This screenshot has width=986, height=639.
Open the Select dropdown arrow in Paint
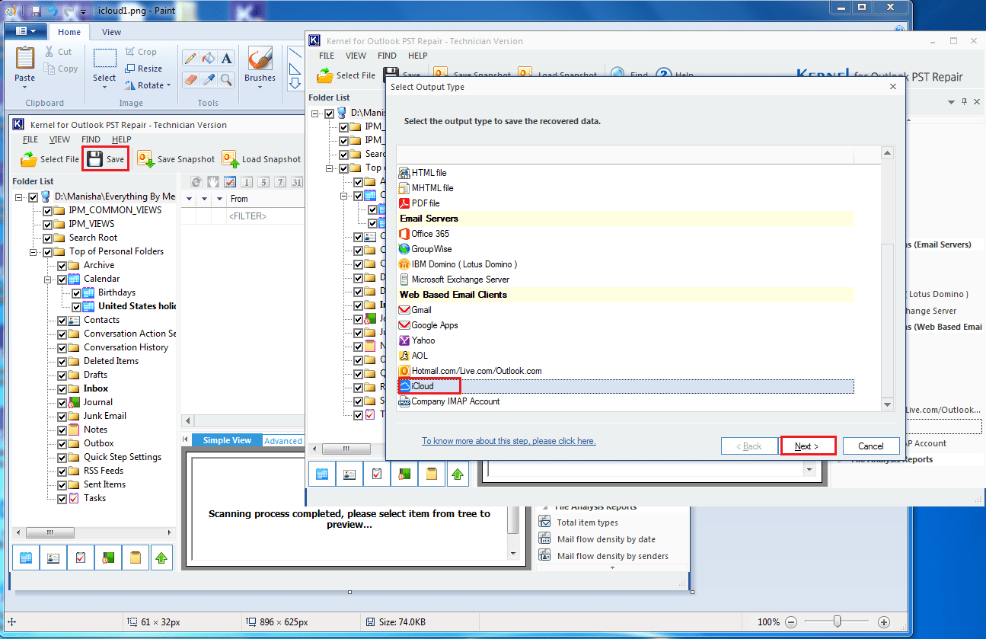tap(104, 87)
